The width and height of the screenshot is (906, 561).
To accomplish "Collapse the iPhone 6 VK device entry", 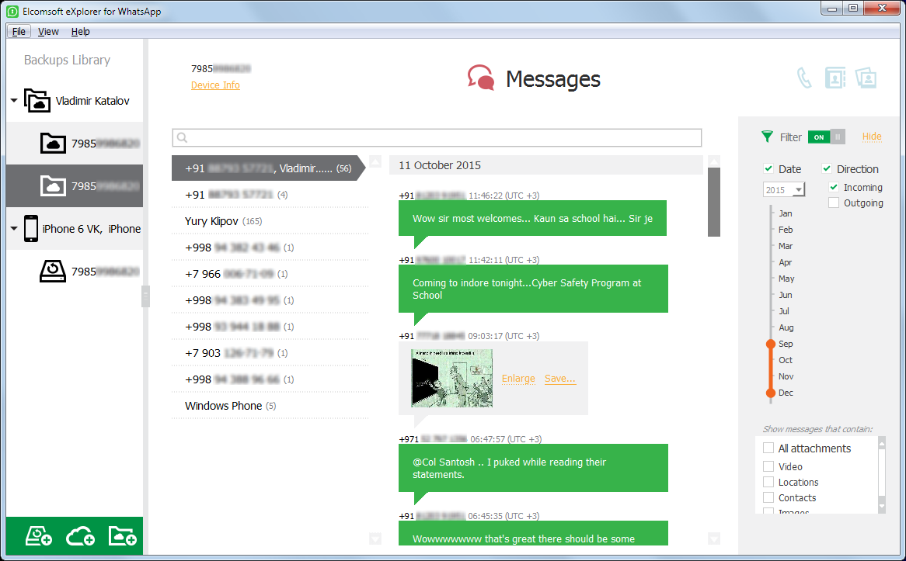I will (12, 228).
